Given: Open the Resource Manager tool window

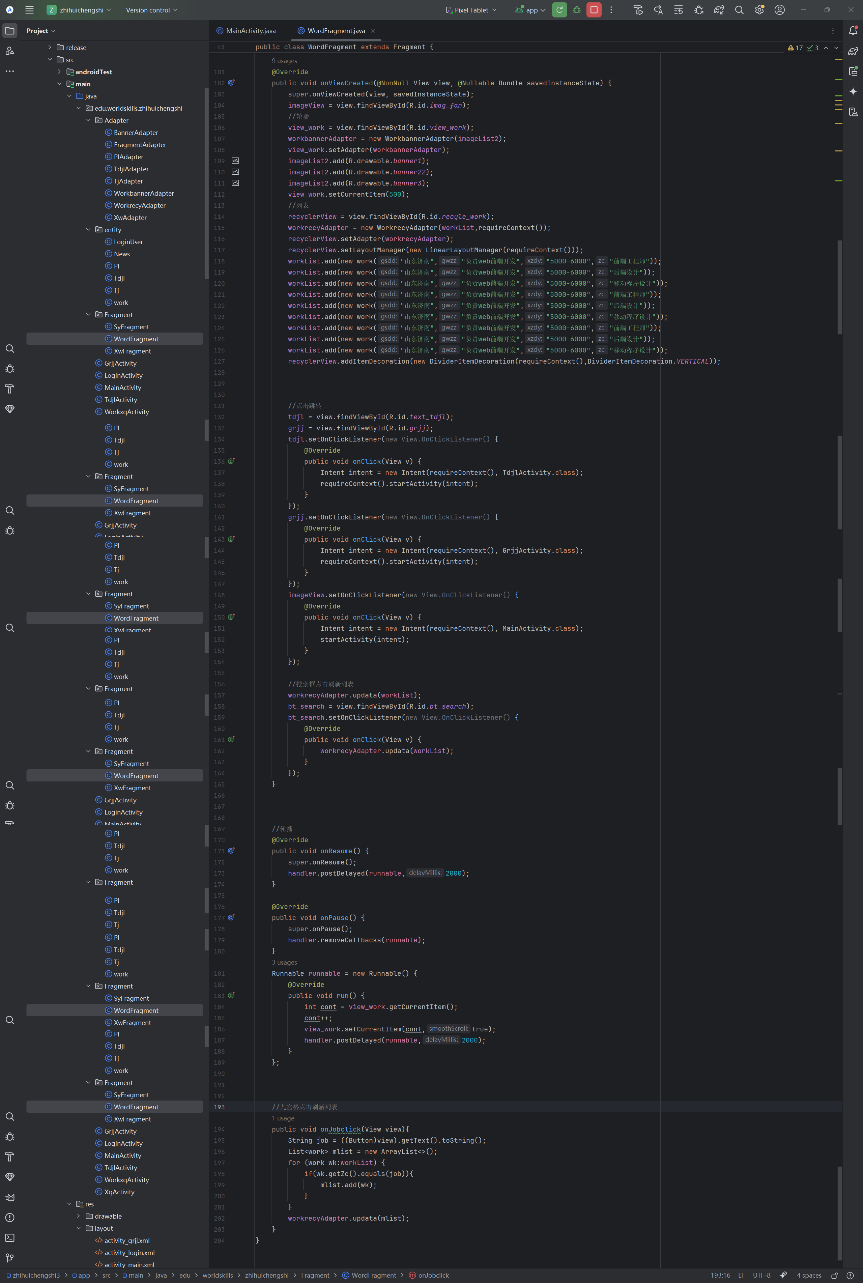Looking at the screenshot, I should (9, 51).
